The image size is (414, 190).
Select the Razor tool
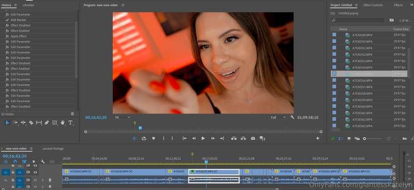click(x=31, y=122)
